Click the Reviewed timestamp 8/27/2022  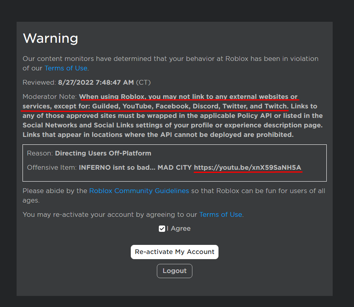[96, 83]
